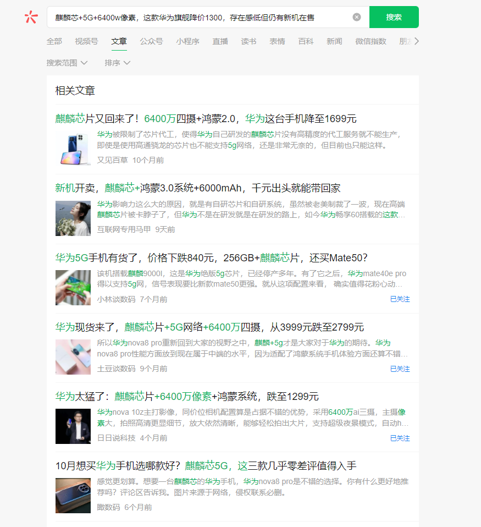
Task: Click the woman with flowers thumbnail
Action: [73, 218]
